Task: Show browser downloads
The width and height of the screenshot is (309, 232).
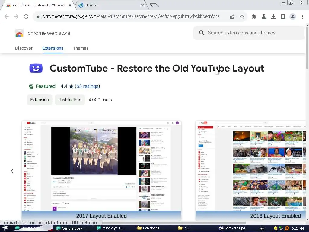Action: coord(273,17)
